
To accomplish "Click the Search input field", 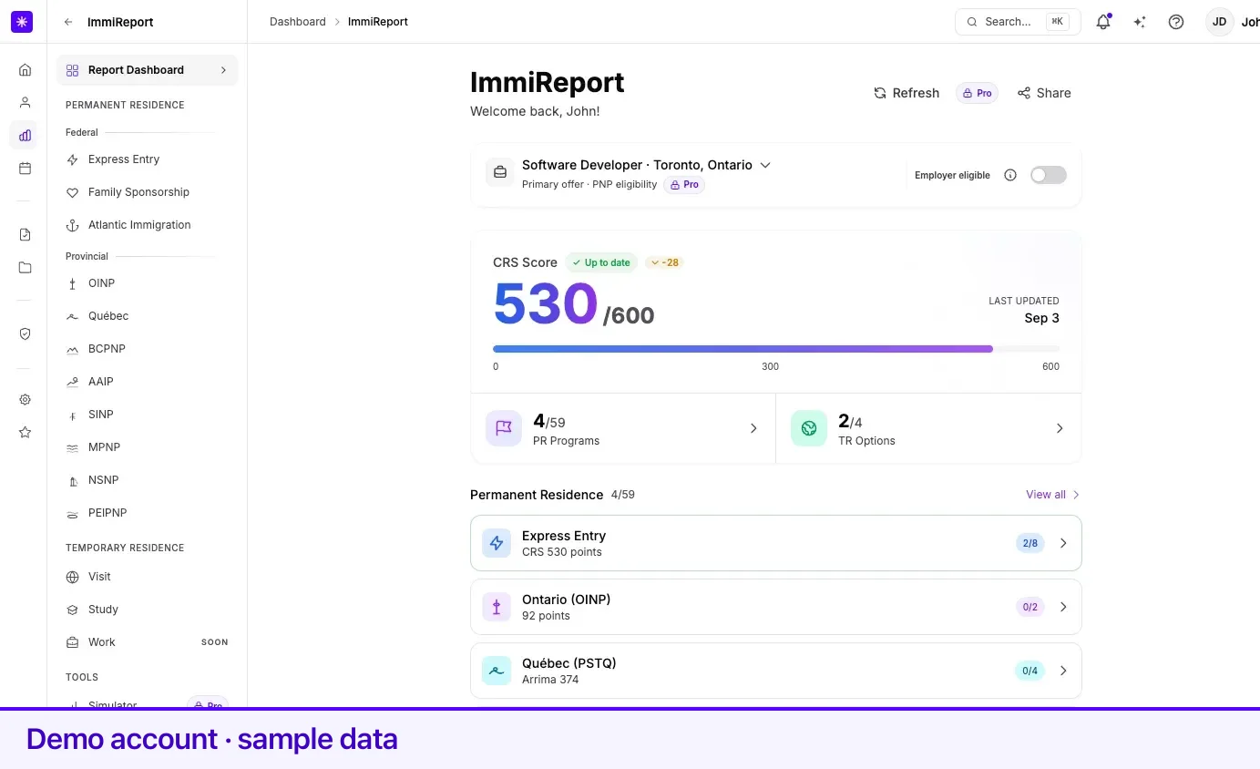I will pyautogui.click(x=1018, y=22).
